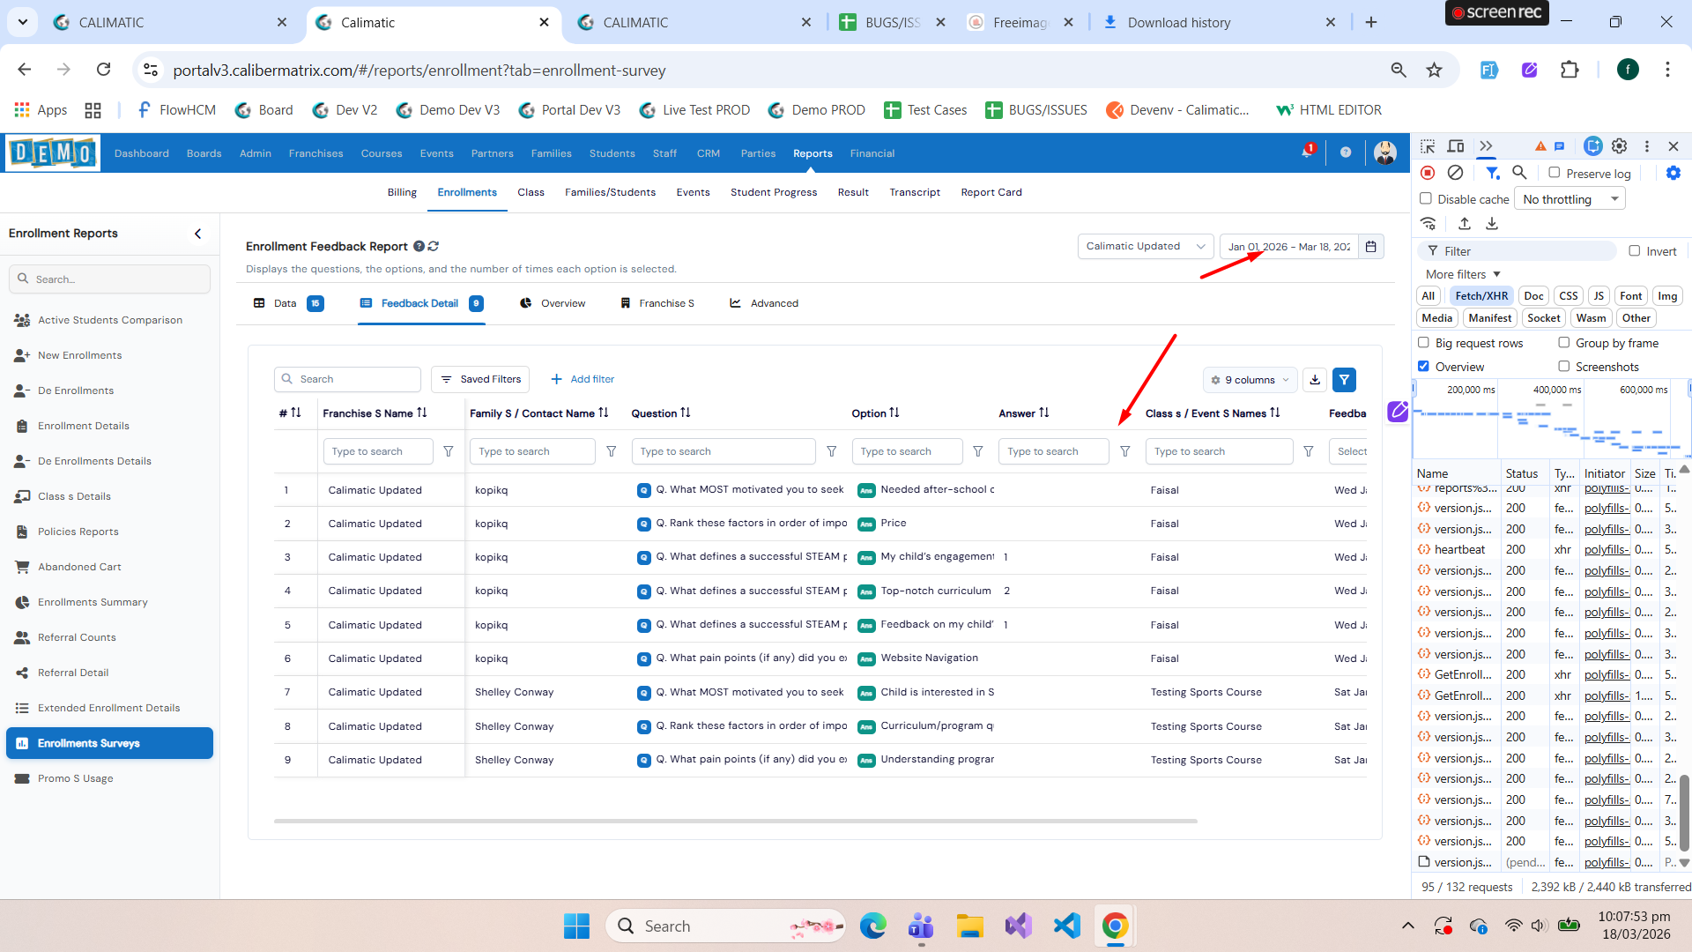
Task: Click the notification bell icon
Action: [x=1307, y=152]
